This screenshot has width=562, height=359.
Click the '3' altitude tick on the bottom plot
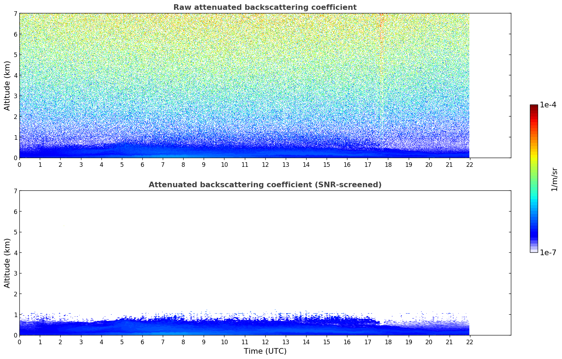(x=15, y=273)
